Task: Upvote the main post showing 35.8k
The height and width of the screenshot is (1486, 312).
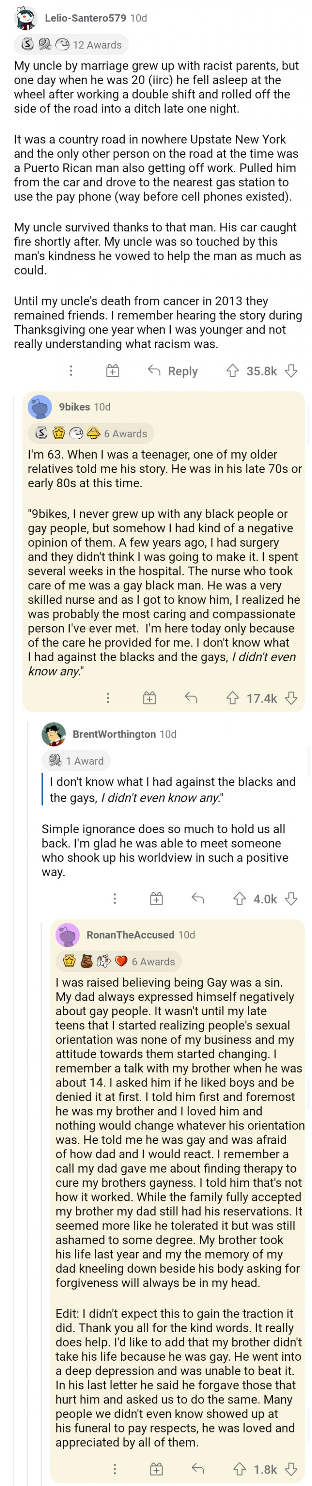Action: tap(233, 371)
